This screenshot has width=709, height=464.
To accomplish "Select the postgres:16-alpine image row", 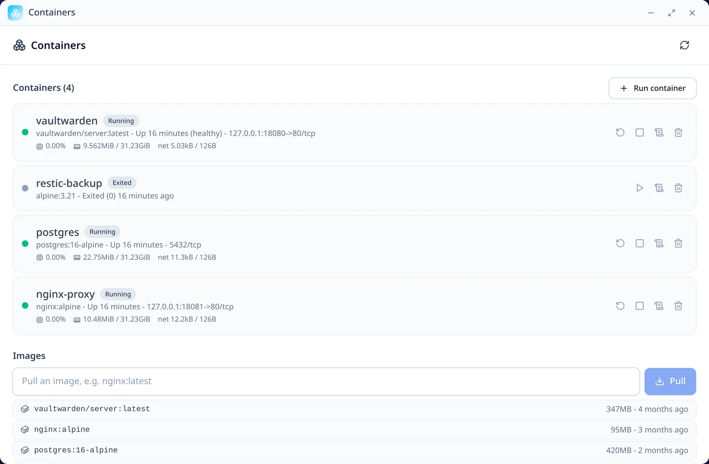I will [x=354, y=450].
